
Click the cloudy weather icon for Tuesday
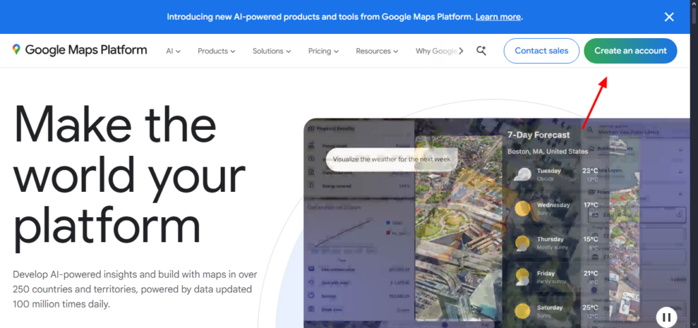523,174
